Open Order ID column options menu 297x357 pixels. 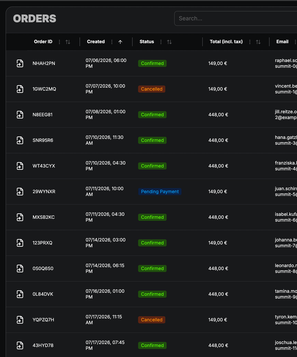click(x=59, y=42)
